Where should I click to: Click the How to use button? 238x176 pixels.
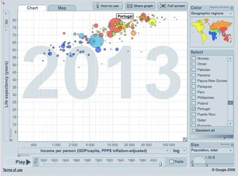pos(108,6)
